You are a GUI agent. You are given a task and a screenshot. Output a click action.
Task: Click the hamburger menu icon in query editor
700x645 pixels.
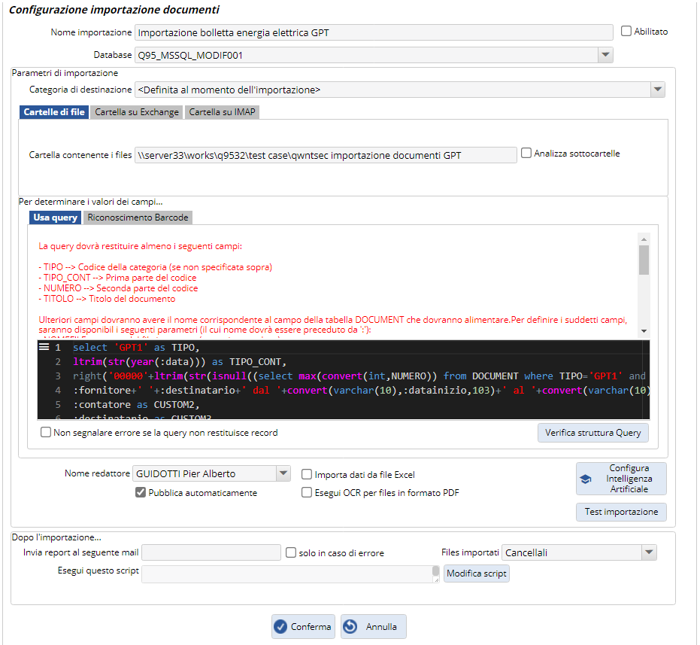tap(44, 347)
